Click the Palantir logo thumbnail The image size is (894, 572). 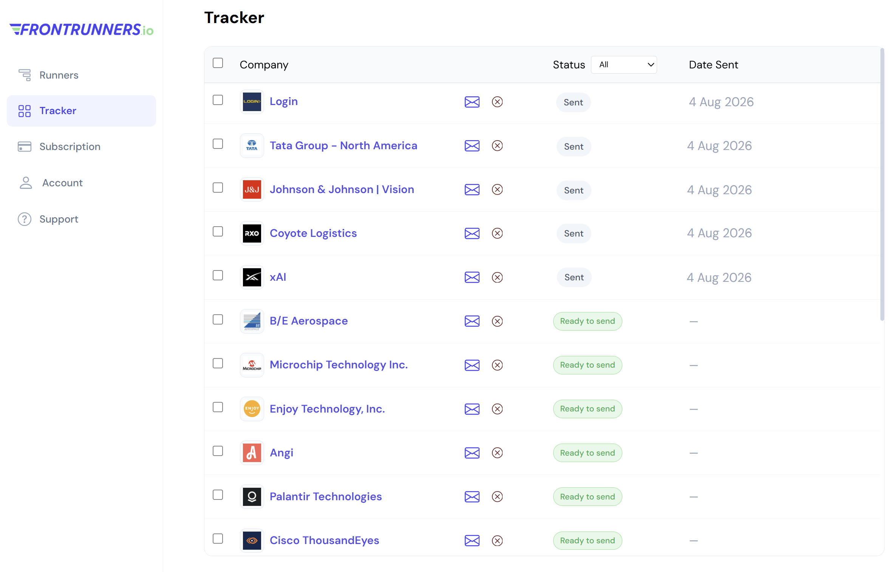pyautogui.click(x=252, y=496)
